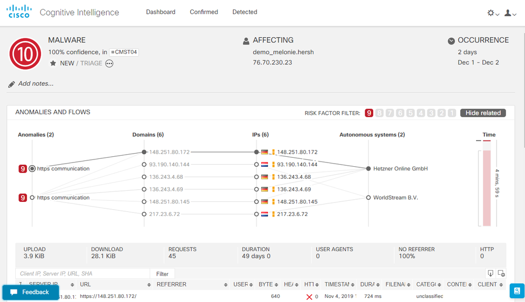This screenshot has height=302, width=525.
Task: Toggle risk factor filter 4
Action: coord(421,113)
